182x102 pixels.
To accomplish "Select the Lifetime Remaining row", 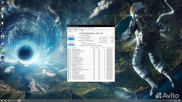I will (x=91, y=72).
